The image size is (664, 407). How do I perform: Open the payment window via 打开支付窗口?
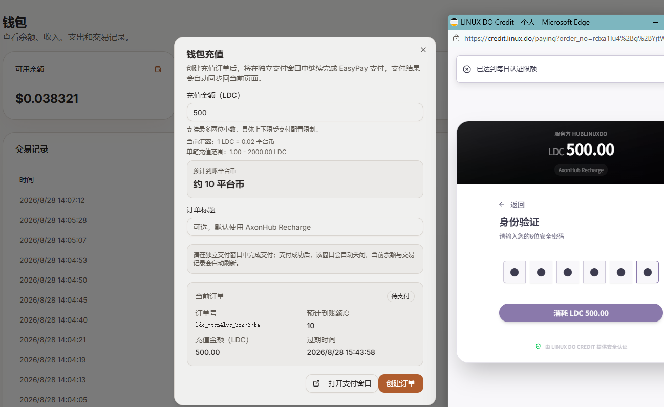pyautogui.click(x=342, y=383)
